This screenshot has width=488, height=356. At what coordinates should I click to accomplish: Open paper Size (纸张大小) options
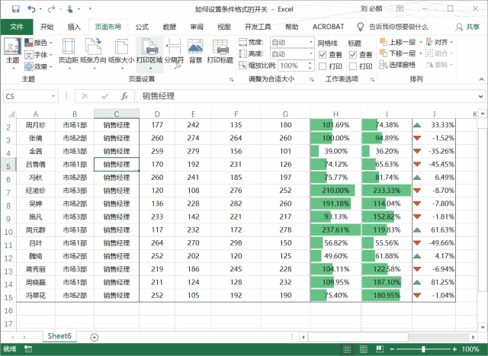(121, 54)
